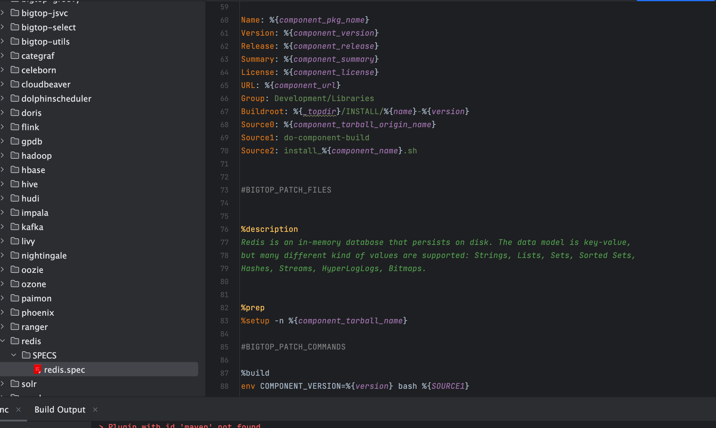Click the maven plugin not found error
Image resolution: width=716 pixels, height=428 pixels.
coord(180,426)
